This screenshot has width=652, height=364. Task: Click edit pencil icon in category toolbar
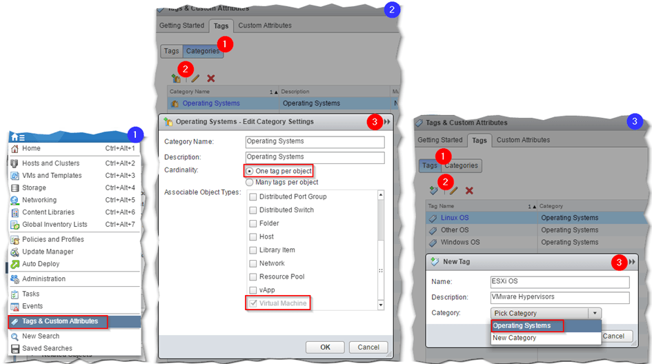[195, 78]
